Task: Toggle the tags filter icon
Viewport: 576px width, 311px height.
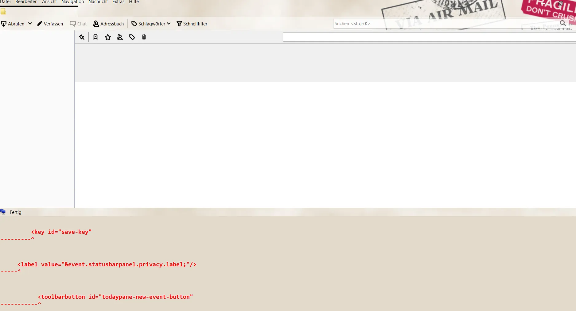Action: 132,37
